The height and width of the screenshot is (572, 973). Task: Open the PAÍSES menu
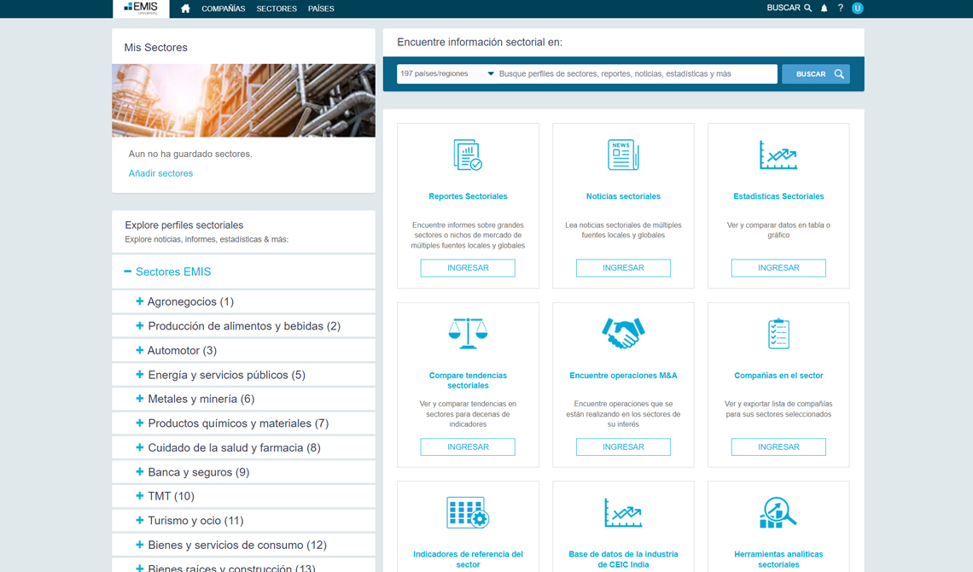(321, 9)
